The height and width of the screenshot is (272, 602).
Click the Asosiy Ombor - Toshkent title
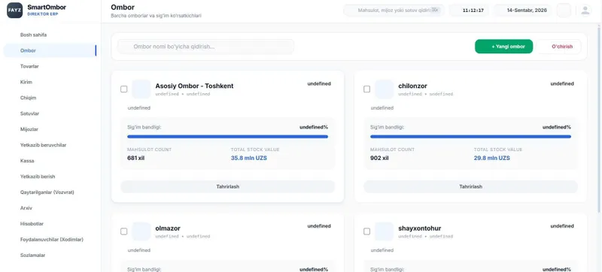click(x=194, y=86)
